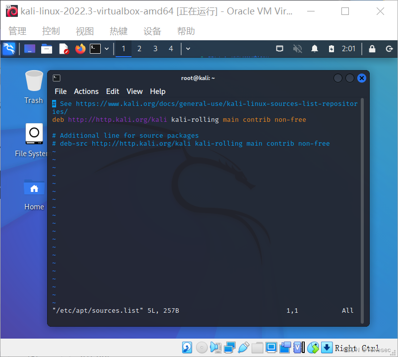Viewport: 398px width, 357px height.
Task: Open terminal Actions menu
Action: [x=86, y=91]
